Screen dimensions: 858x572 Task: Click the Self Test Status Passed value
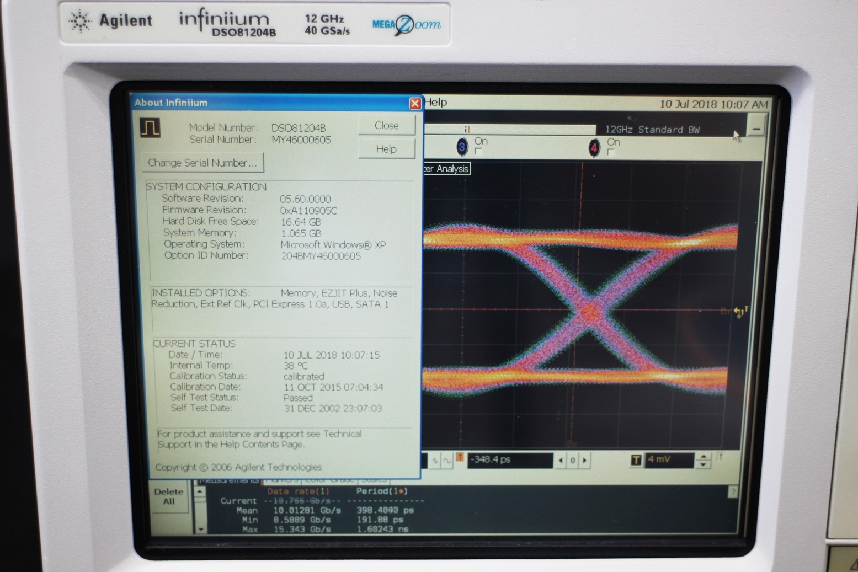coord(298,398)
